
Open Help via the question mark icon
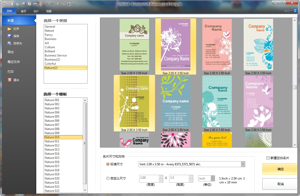(x=69, y=4)
